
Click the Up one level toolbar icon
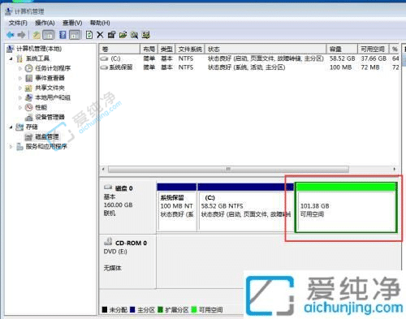tap(37, 35)
